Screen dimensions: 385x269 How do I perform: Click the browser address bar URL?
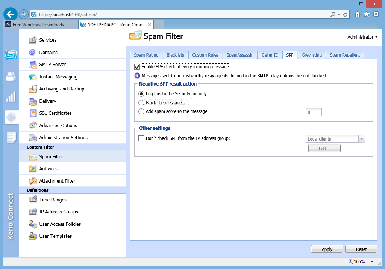68,15
